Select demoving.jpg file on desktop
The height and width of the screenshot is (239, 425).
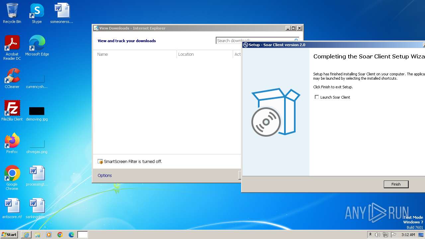(x=37, y=113)
